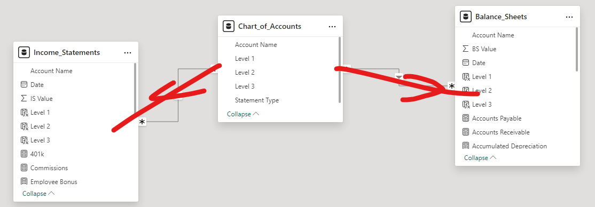
Task: Click the measure calculator icon beside 401k
Action: pos(24,154)
